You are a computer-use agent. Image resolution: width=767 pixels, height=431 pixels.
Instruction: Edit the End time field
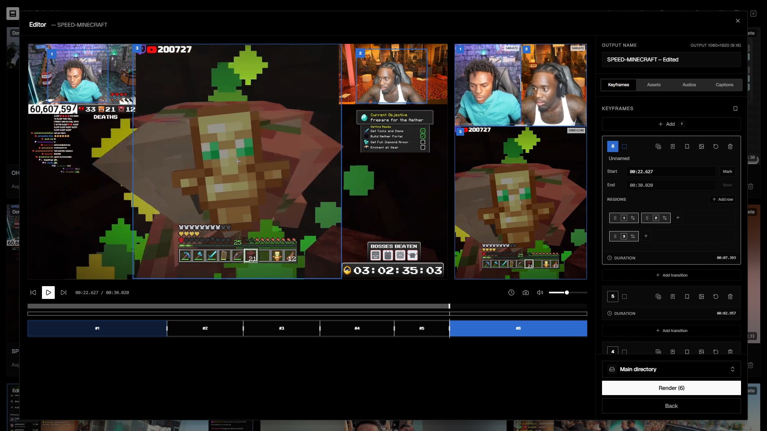[x=671, y=185]
